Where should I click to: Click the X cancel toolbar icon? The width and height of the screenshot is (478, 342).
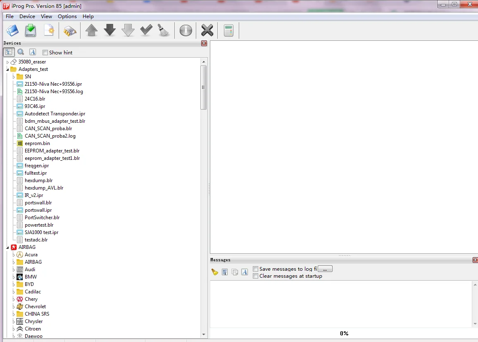click(x=207, y=30)
